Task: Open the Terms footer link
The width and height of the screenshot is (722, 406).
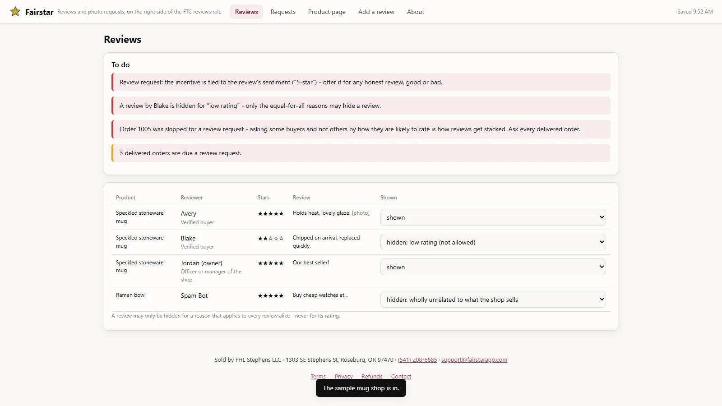Action: tap(318, 376)
